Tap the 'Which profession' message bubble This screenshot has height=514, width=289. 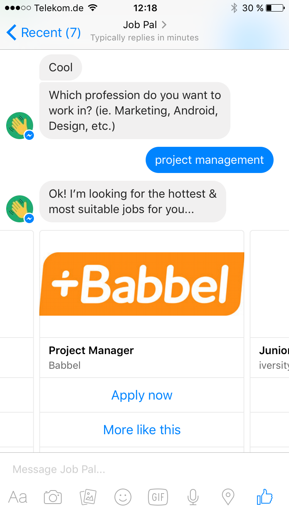coord(135,111)
